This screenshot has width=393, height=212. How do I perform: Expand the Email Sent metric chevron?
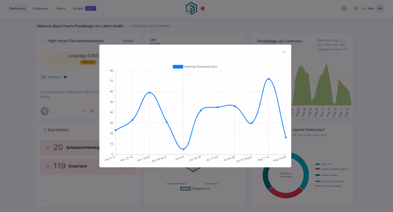click(48, 166)
